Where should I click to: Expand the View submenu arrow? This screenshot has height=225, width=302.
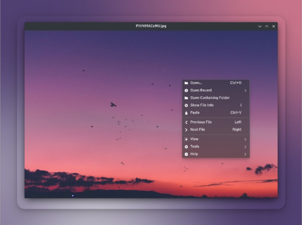coord(245,139)
